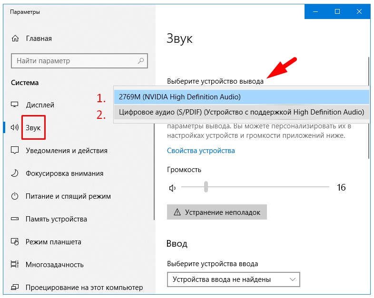
Task: Maximize the Параметры window
Action: tap(337, 11)
